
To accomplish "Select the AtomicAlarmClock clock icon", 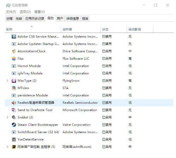I will (x=14, y=51).
